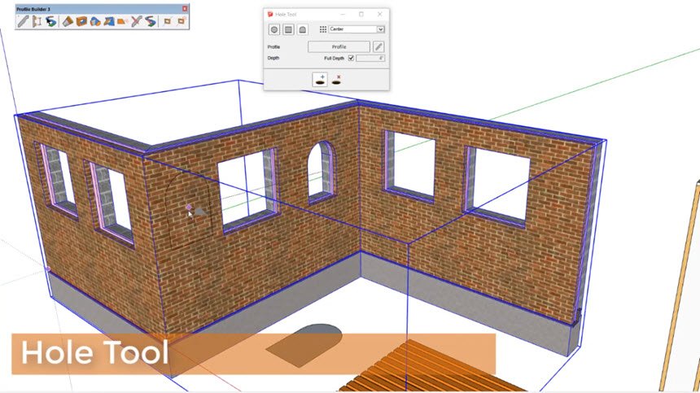Image resolution: width=700 pixels, height=393 pixels.
Task: Select the assembly posts tool in Profile Builder toolbar
Action: tap(37, 21)
